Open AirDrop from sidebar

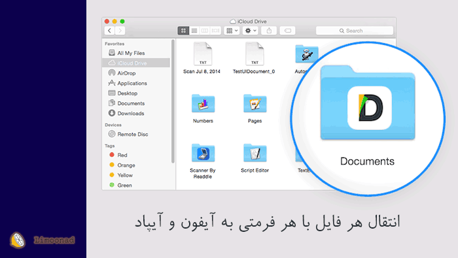click(136, 73)
